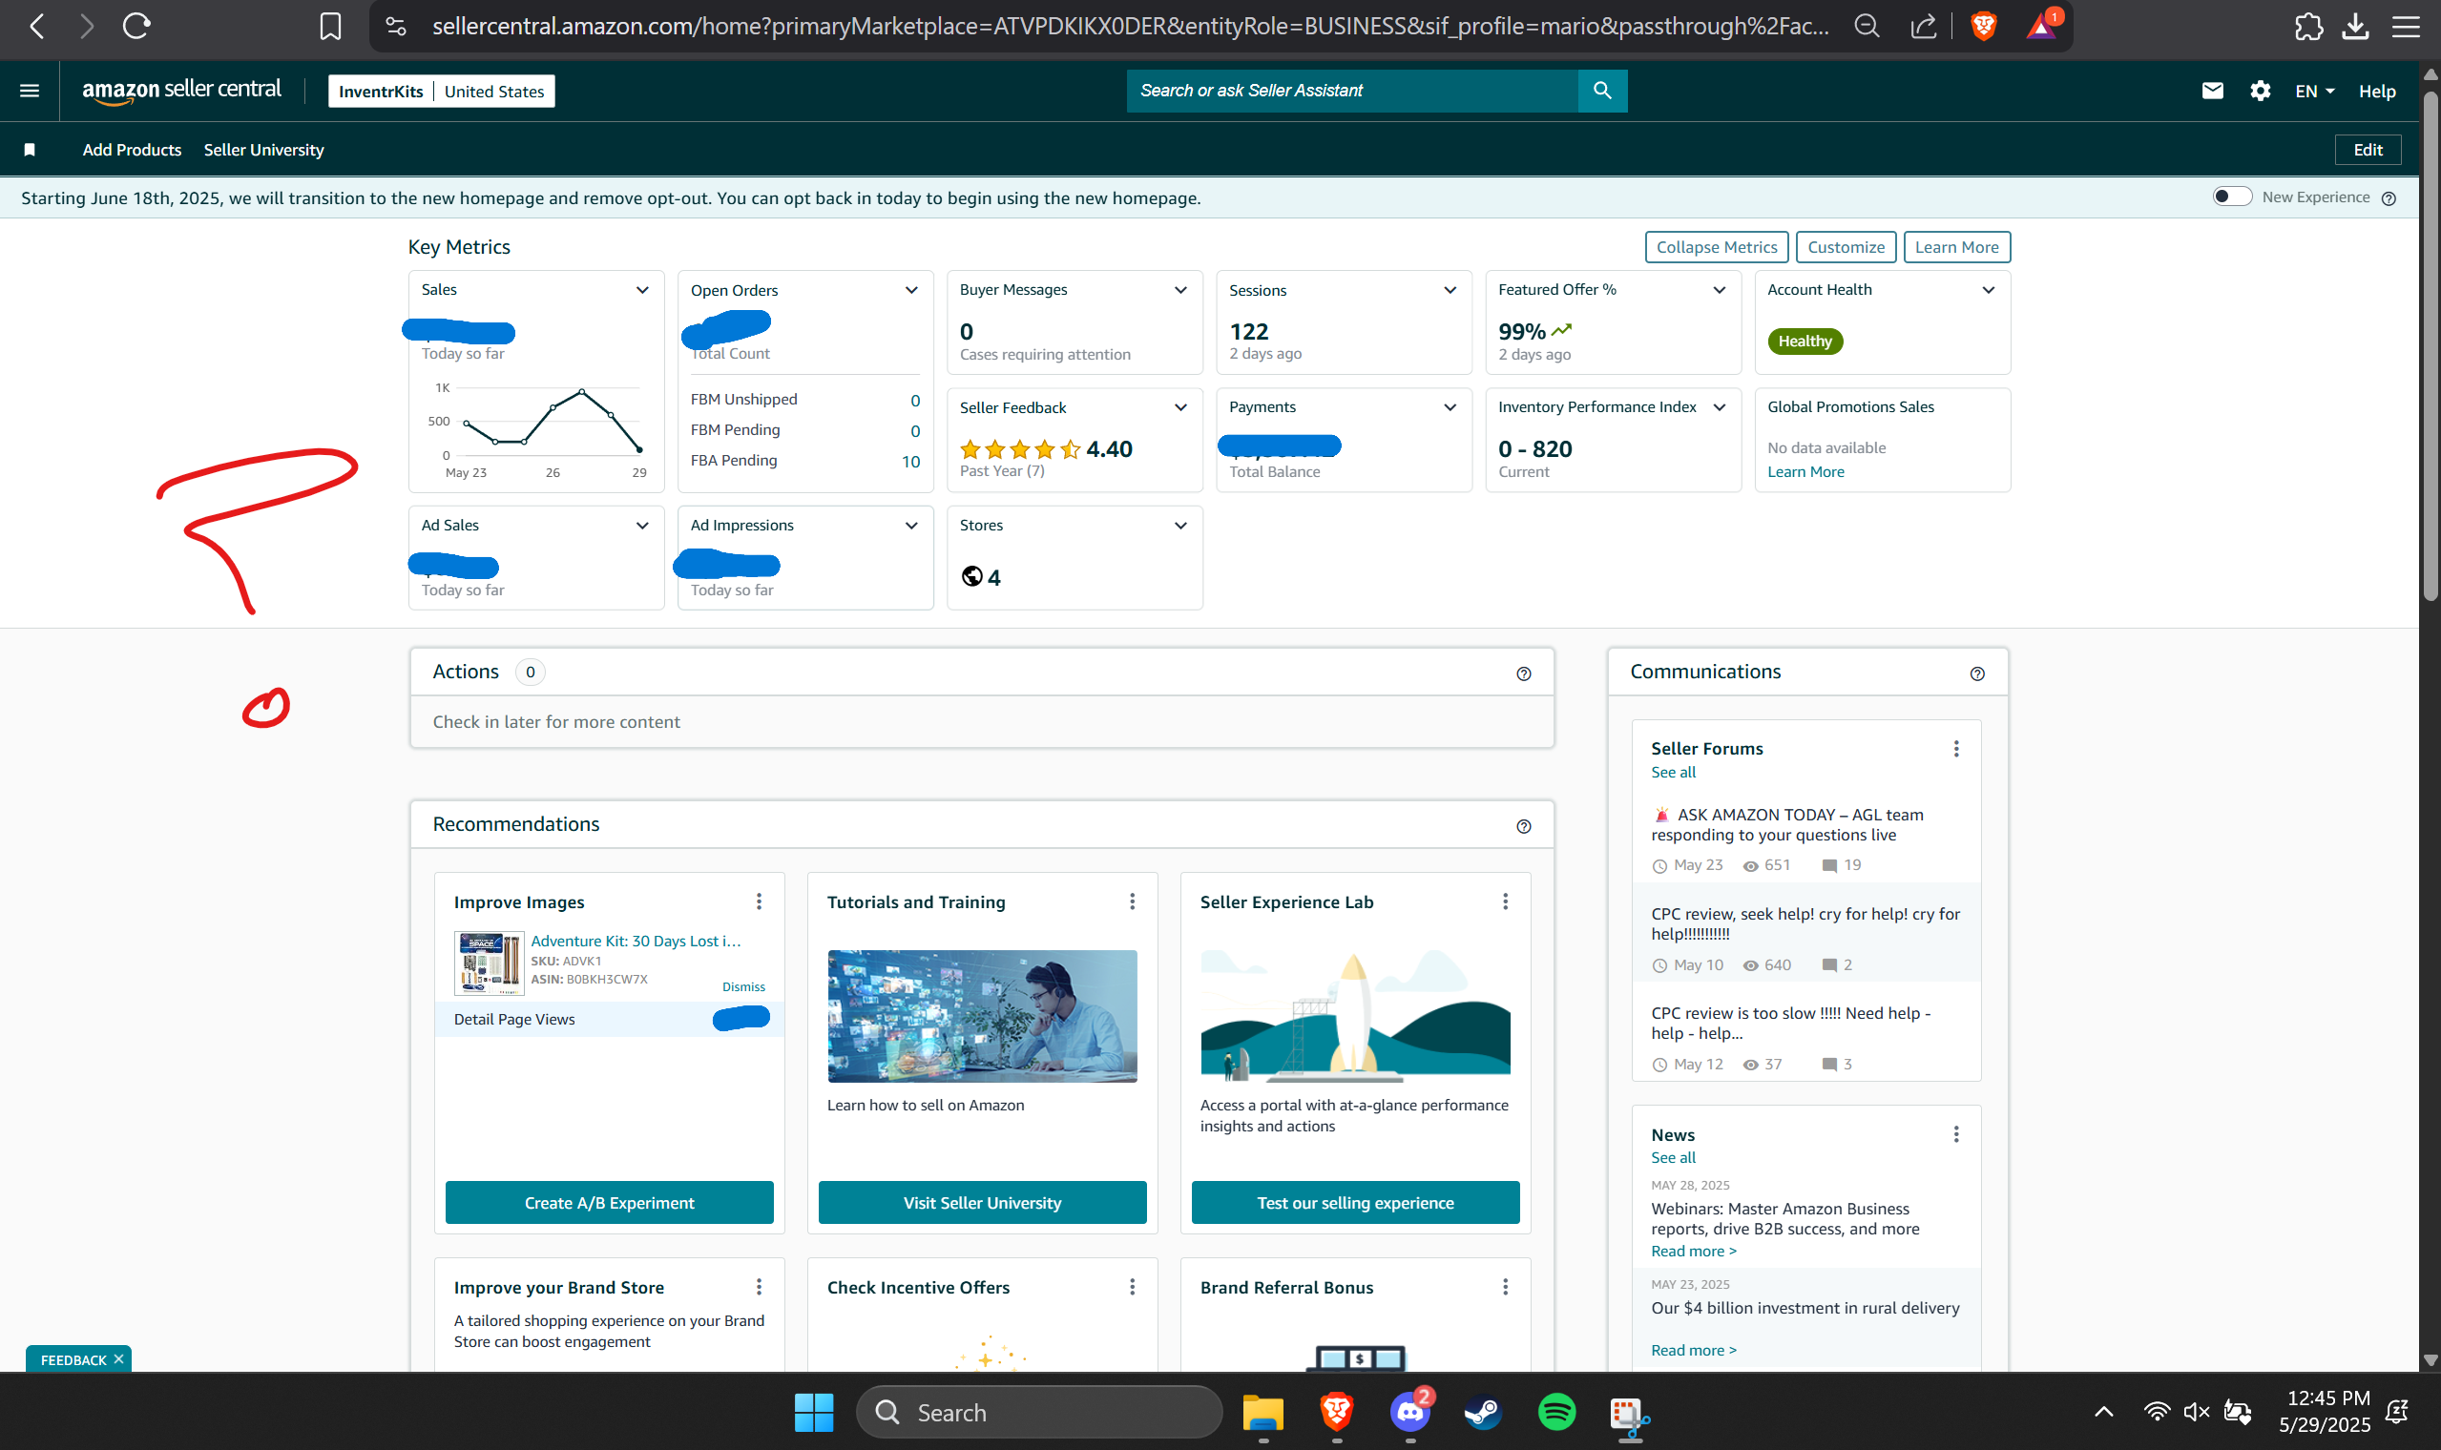
Task: Click the help icon next to New Experience
Action: tap(2389, 198)
